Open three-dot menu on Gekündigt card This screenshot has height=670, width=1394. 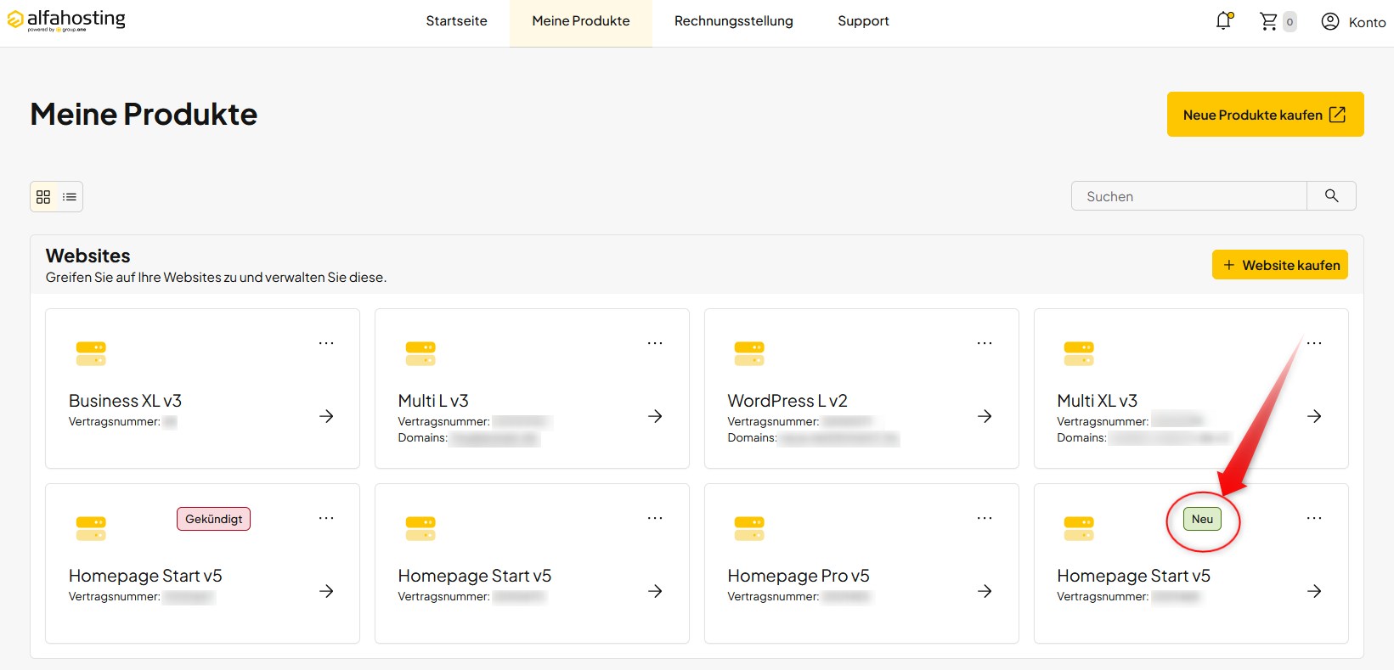(326, 518)
